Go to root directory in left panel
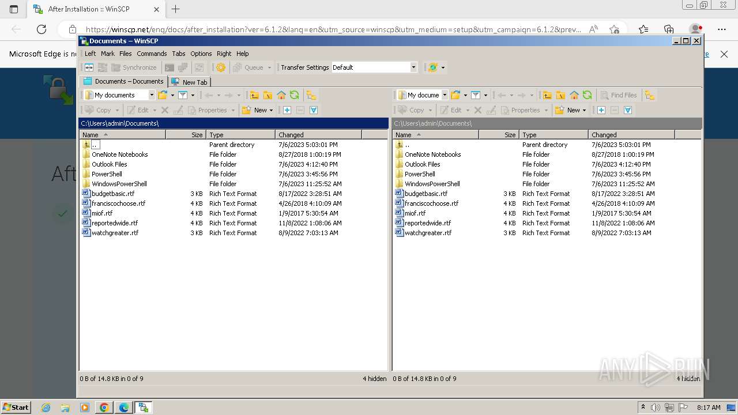The width and height of the screenshot is (738, 415). pos(268,95)
